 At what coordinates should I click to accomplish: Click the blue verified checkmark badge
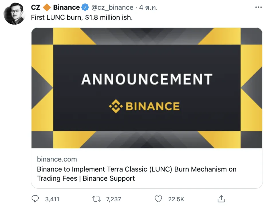pos(85,7)
